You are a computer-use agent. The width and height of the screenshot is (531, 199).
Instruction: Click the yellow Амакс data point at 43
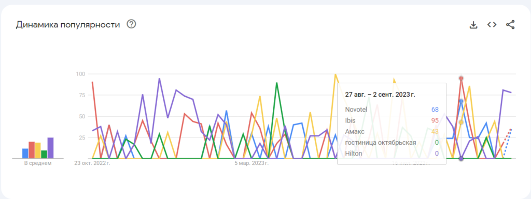coord(461,122)
